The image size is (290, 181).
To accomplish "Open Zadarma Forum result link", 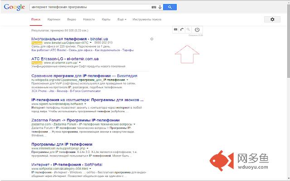I will [x=76, y=120].
